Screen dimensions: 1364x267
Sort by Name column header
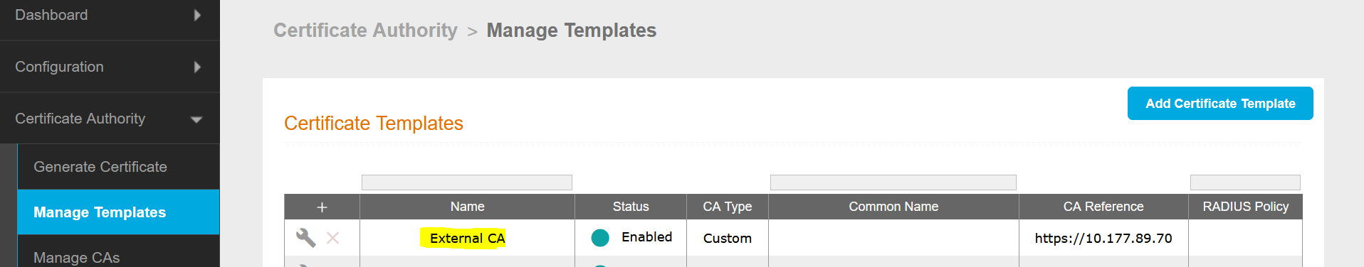(x=467, y=207)
